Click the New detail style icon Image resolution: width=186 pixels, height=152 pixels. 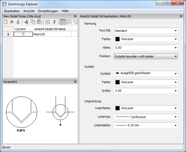click(6, 22)
